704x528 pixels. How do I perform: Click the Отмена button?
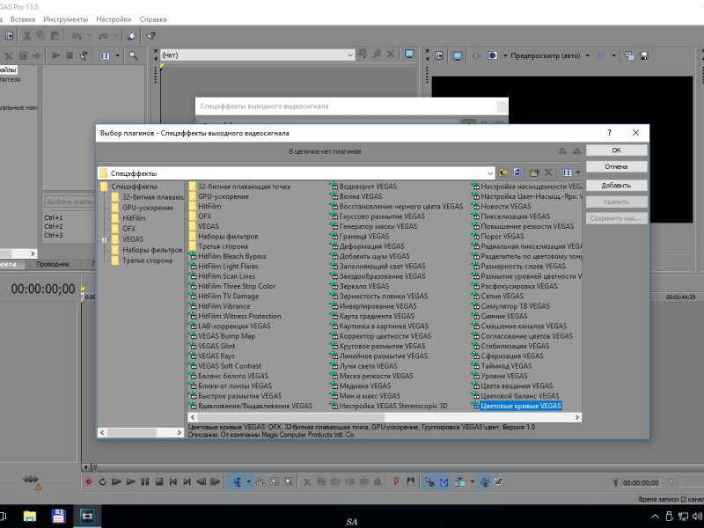click(x=617, y=166)
